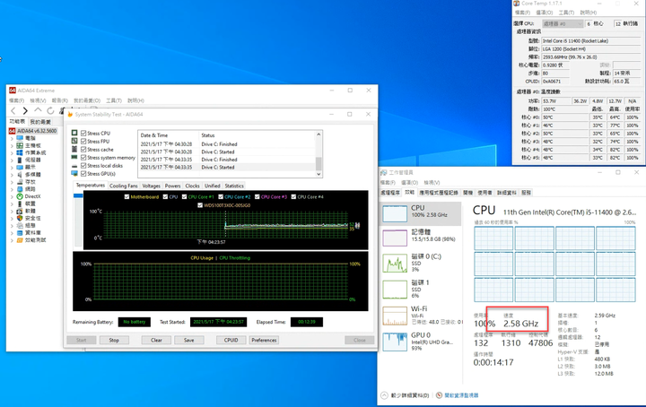Click the Core Temp title bar app icon

click(x=517, y=4)
